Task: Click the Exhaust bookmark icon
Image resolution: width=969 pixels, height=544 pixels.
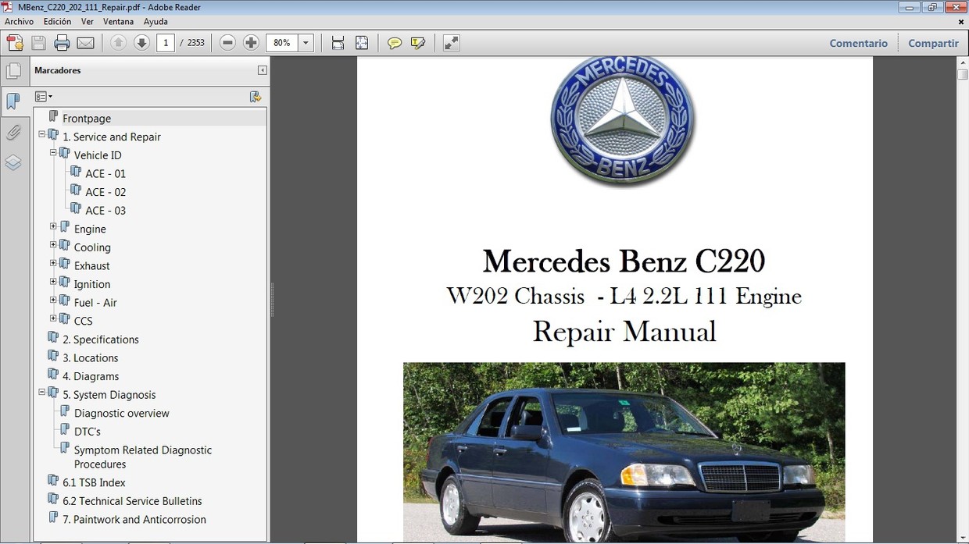Action: click(65, 264)
